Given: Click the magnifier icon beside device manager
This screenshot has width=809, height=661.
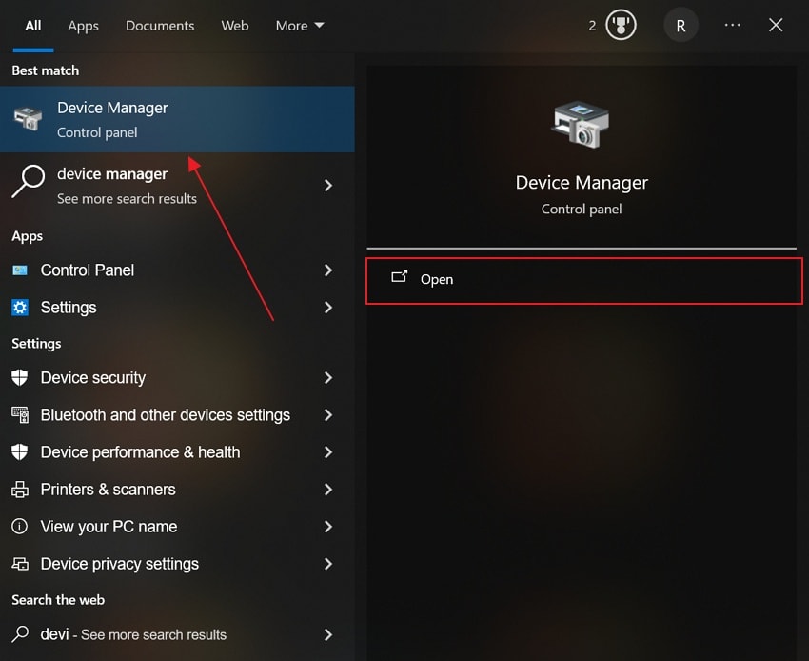Looking at the screenshot, I should pos(29,181).
